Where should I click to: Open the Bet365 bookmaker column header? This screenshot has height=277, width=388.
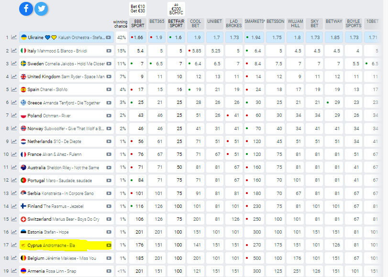pyautogui.click(x=157, y=24)
